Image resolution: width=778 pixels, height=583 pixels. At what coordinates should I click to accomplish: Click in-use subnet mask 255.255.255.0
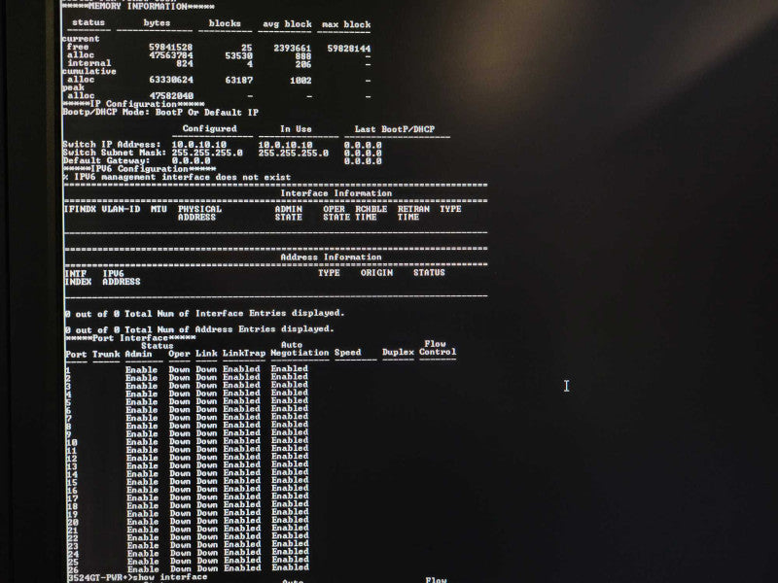[294, 154]
